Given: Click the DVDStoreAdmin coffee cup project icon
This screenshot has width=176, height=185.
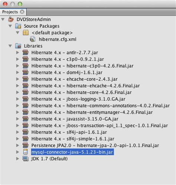Looking at the screenshot, I should click(x=11, y=19).
